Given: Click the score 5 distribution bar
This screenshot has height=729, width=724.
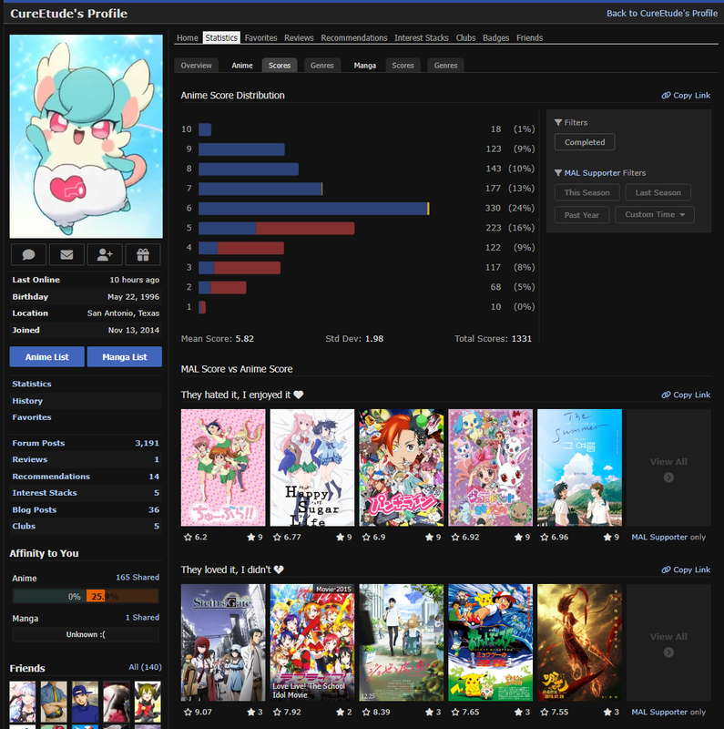Looking at the screenshot, I should tap(277, 228).
